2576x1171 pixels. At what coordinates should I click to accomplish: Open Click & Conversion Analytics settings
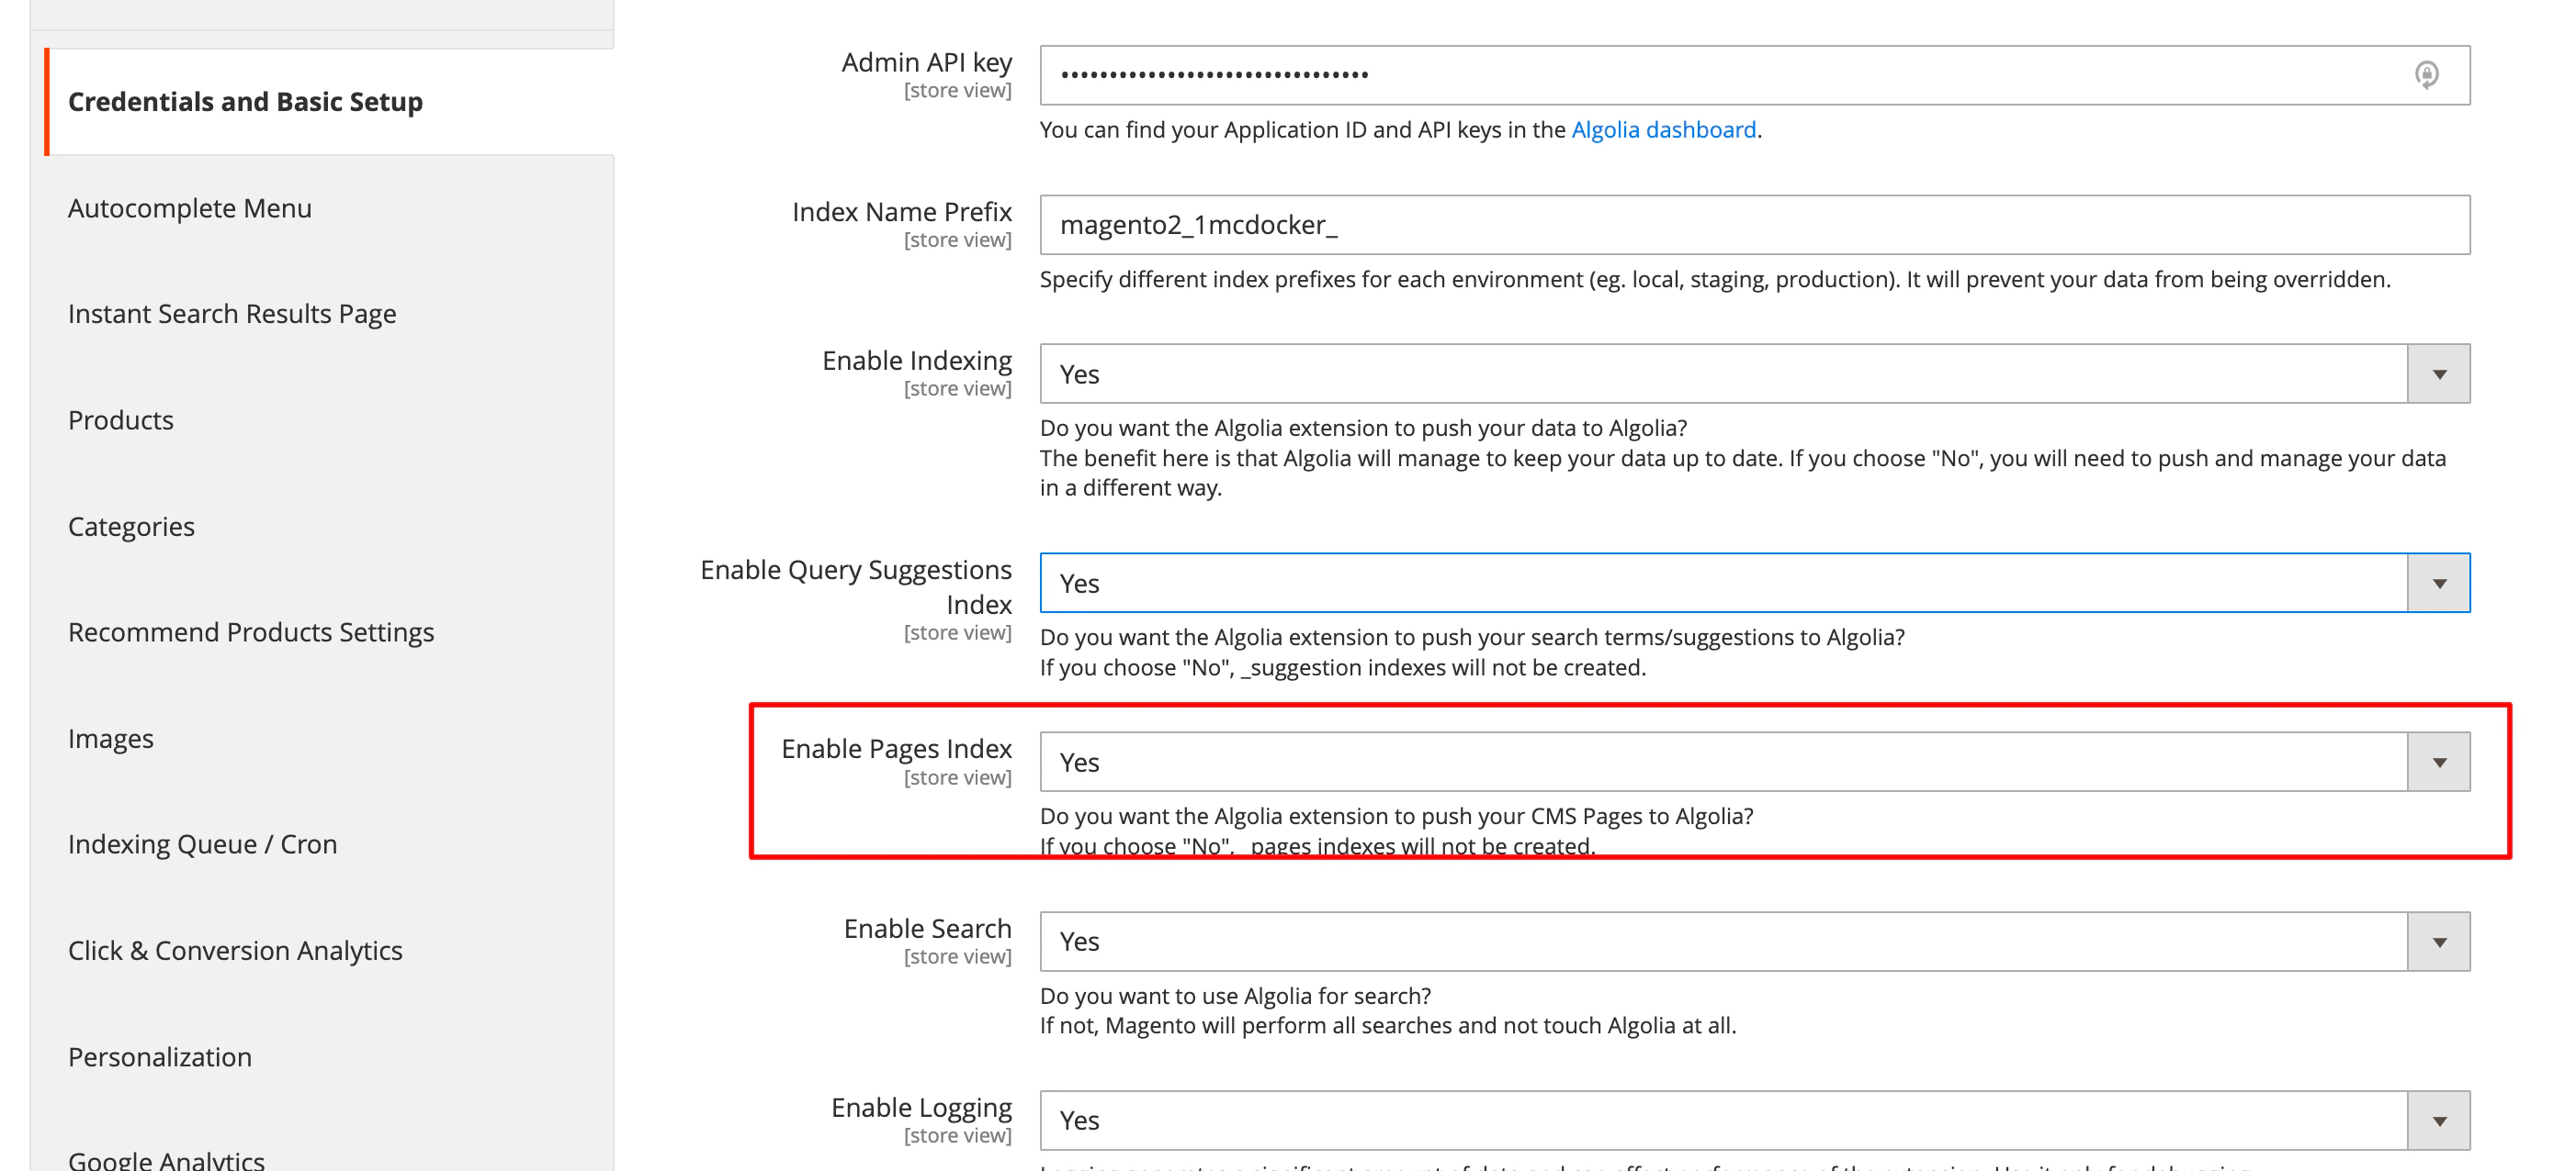point(235,950)
